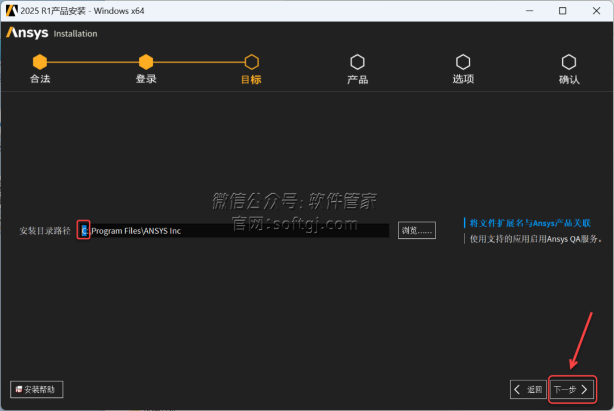Click the 产品 step hexagon icon
This screenshot has width=614, height=411.
click(357, 62)
